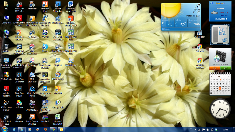Launch DVDFab 8 Qt shortcut
The width and height of the screenshot is (235, 132).
(58, 76)
